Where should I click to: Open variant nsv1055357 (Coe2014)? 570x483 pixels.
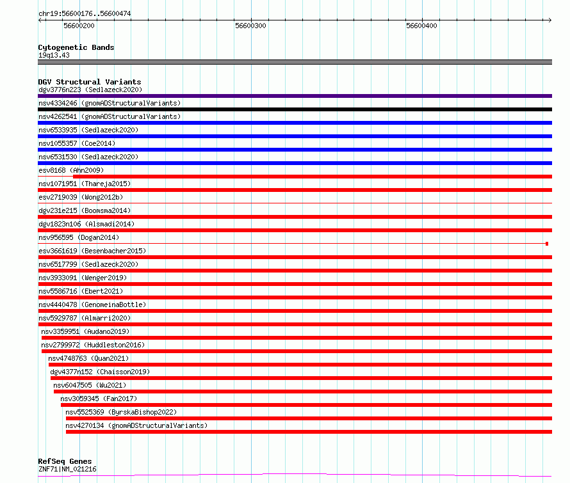(77, 143)
